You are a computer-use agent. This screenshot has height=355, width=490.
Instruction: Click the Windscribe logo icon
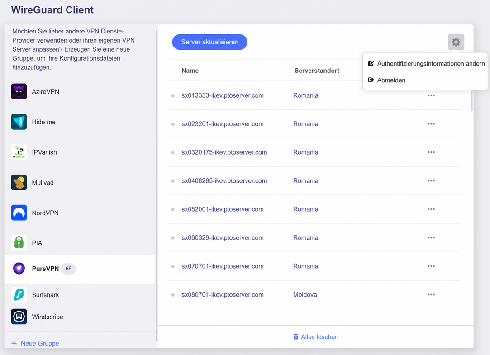point(19,317)
